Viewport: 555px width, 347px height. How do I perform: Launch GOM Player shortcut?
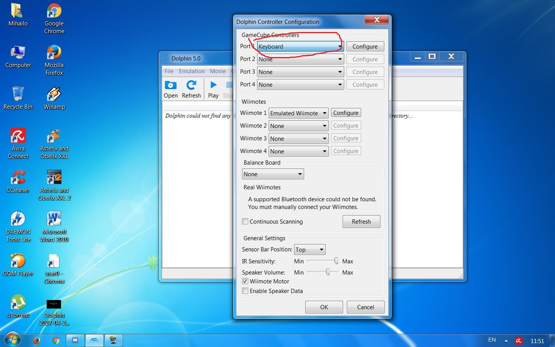(18, 265)
